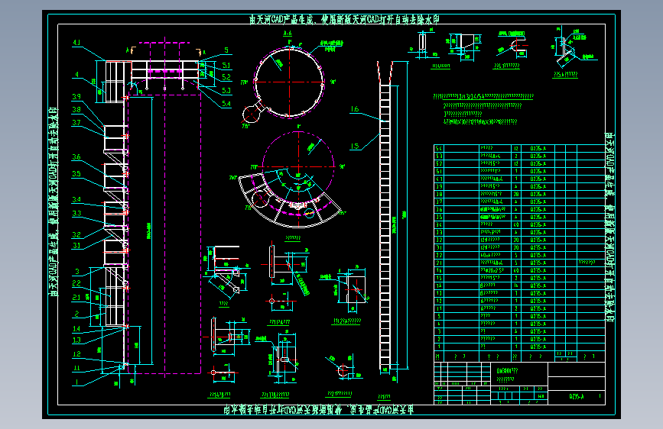
Task: Select the leader callout label 3.9
Action: (76, 97)
